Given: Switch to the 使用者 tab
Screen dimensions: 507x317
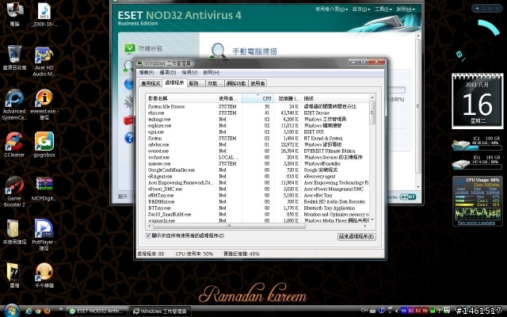Looking at the screenshot, I should pyautogui.click(x=257, y=83).
